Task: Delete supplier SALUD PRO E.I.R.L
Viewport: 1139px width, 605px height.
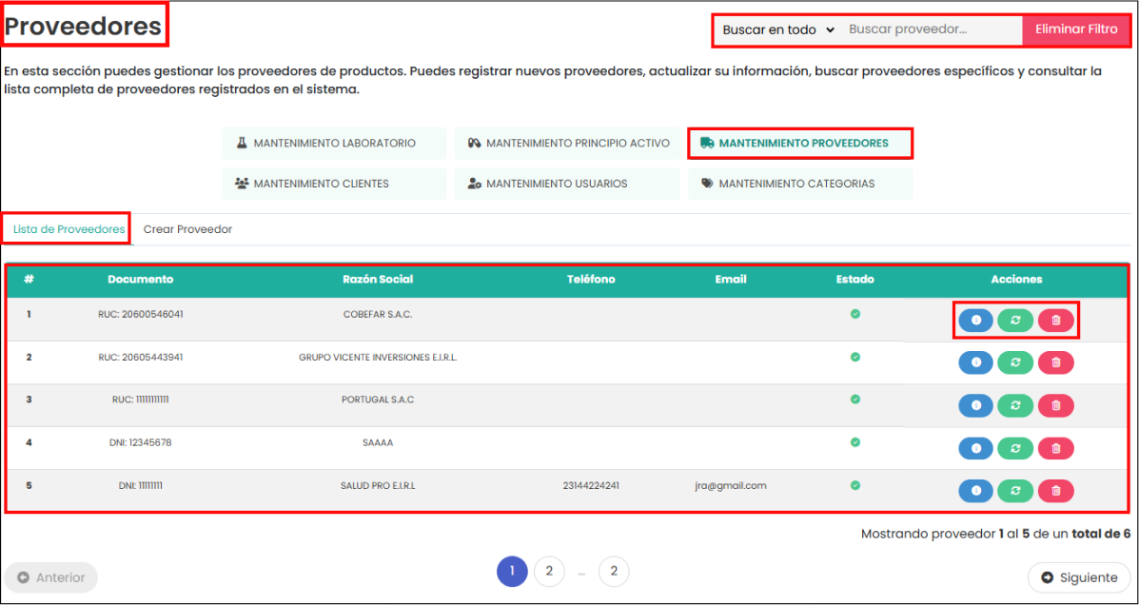Action: pos(1055,491)
